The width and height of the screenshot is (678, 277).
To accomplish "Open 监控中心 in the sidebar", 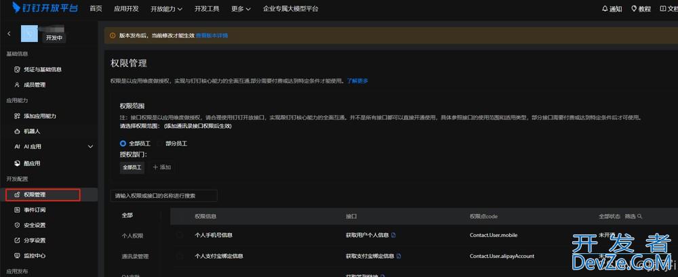I will tap(30, 255).
